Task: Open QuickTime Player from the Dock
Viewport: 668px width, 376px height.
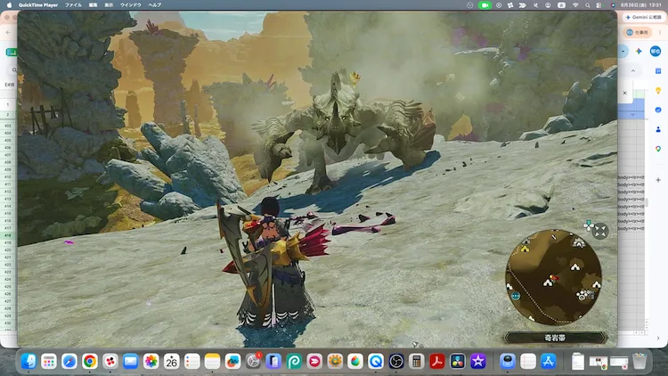Action: click(376, 362)
